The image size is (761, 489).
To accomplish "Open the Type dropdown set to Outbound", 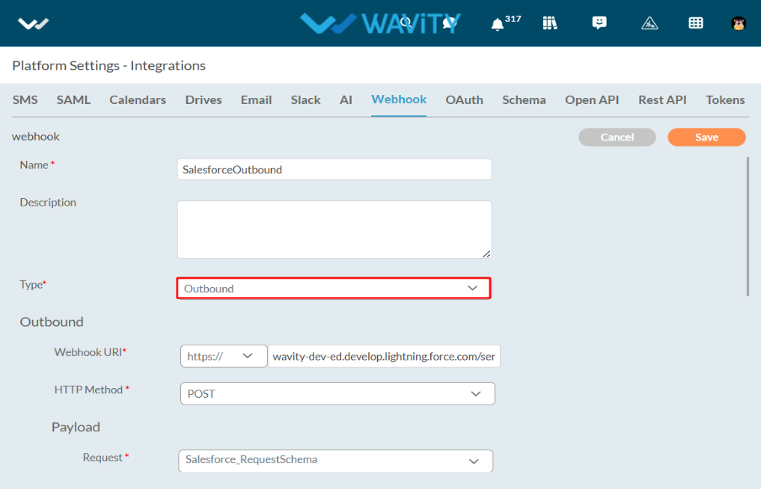I will coord(334,288).
